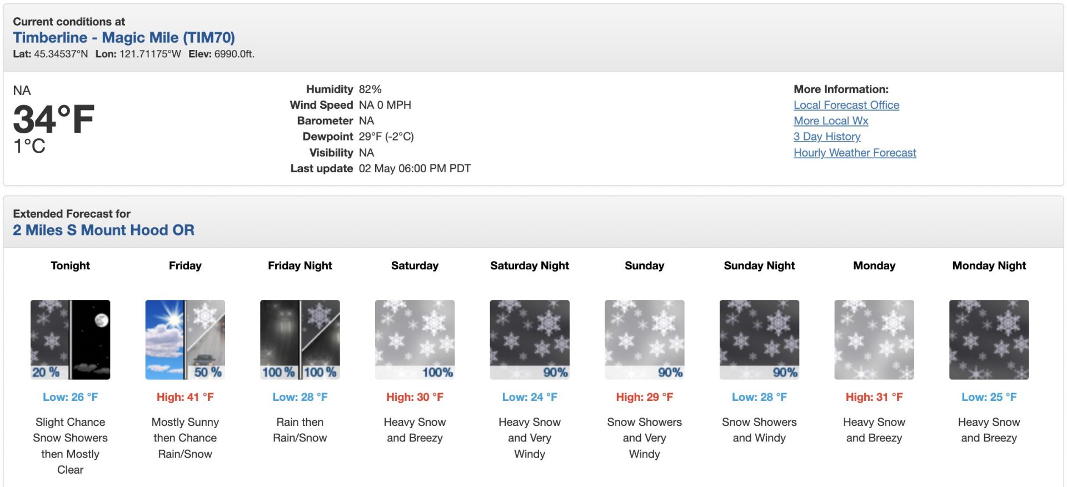
Task: Click the Sunday Night snow showers icon
Action: click(760, 339)
